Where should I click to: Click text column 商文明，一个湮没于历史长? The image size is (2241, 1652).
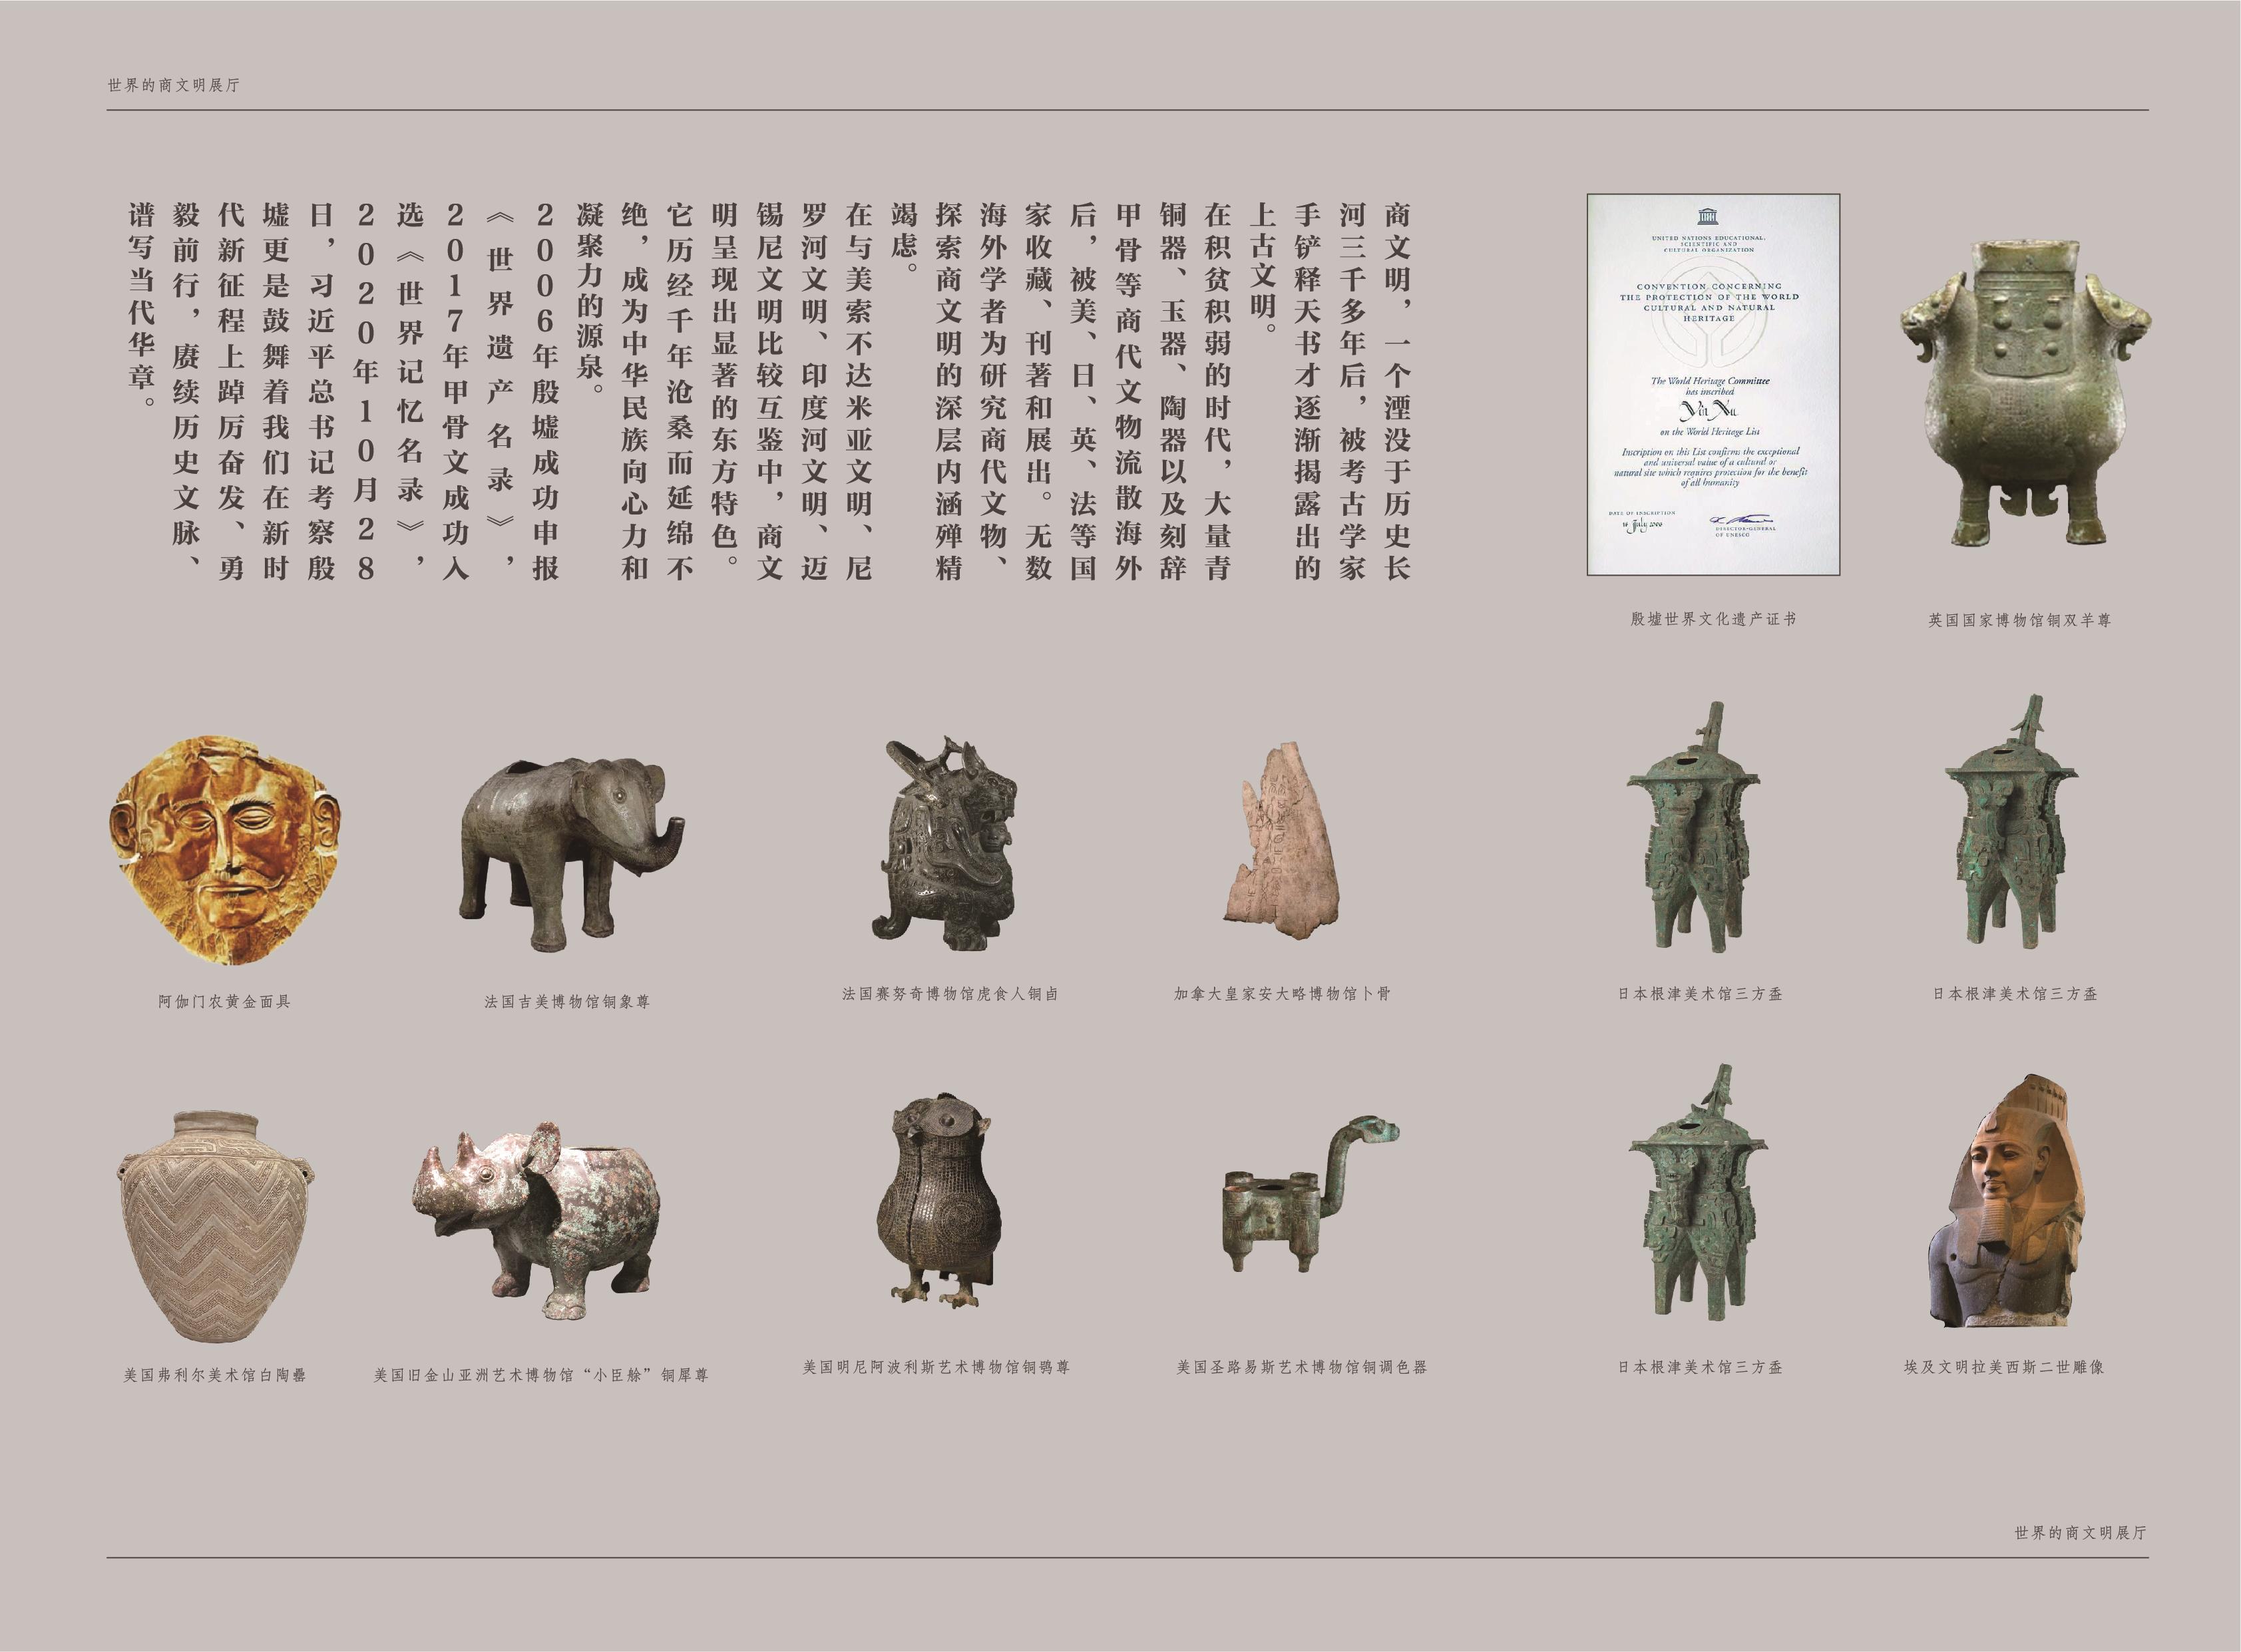coord(1397,390)
